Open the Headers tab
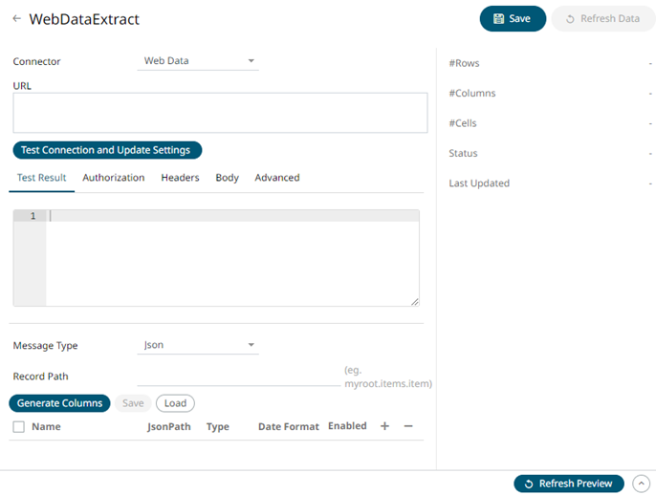656x495 pixels. coord(180,178)
